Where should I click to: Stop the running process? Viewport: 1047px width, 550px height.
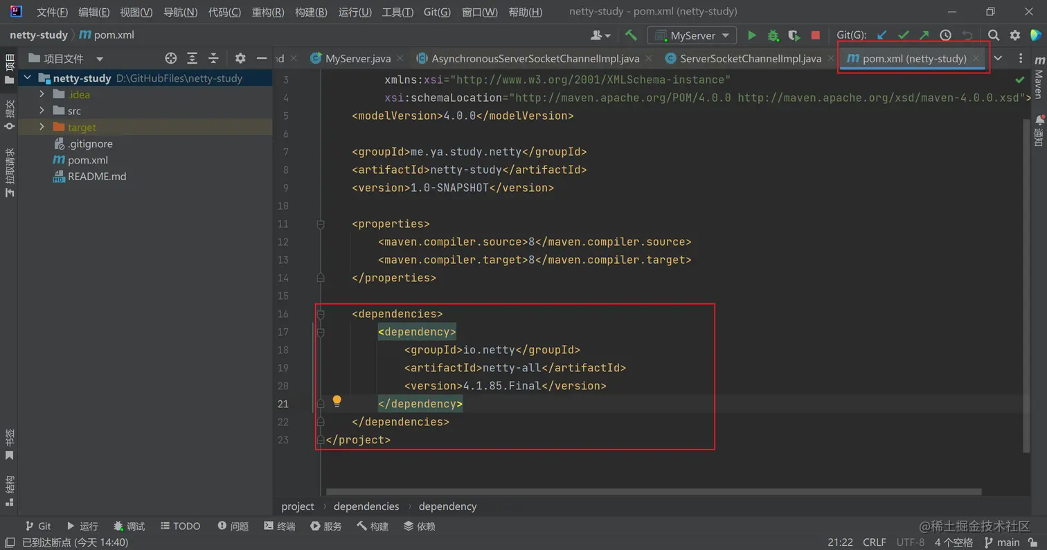tap(816, 35)
